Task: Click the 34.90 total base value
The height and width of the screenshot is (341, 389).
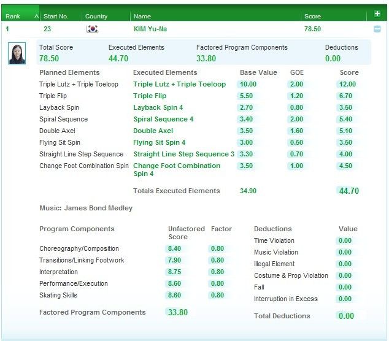Action: [248, 191]
